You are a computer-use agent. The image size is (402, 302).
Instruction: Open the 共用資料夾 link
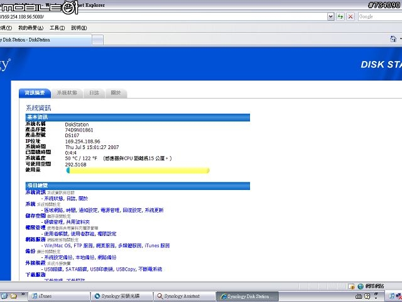78,222
